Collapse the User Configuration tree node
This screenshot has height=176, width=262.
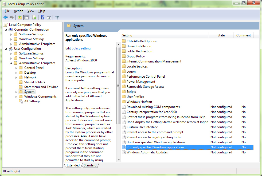(x=6, y=49)
